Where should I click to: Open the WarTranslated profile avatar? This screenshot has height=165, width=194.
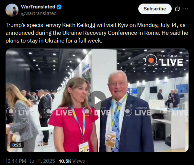[12, 10]
